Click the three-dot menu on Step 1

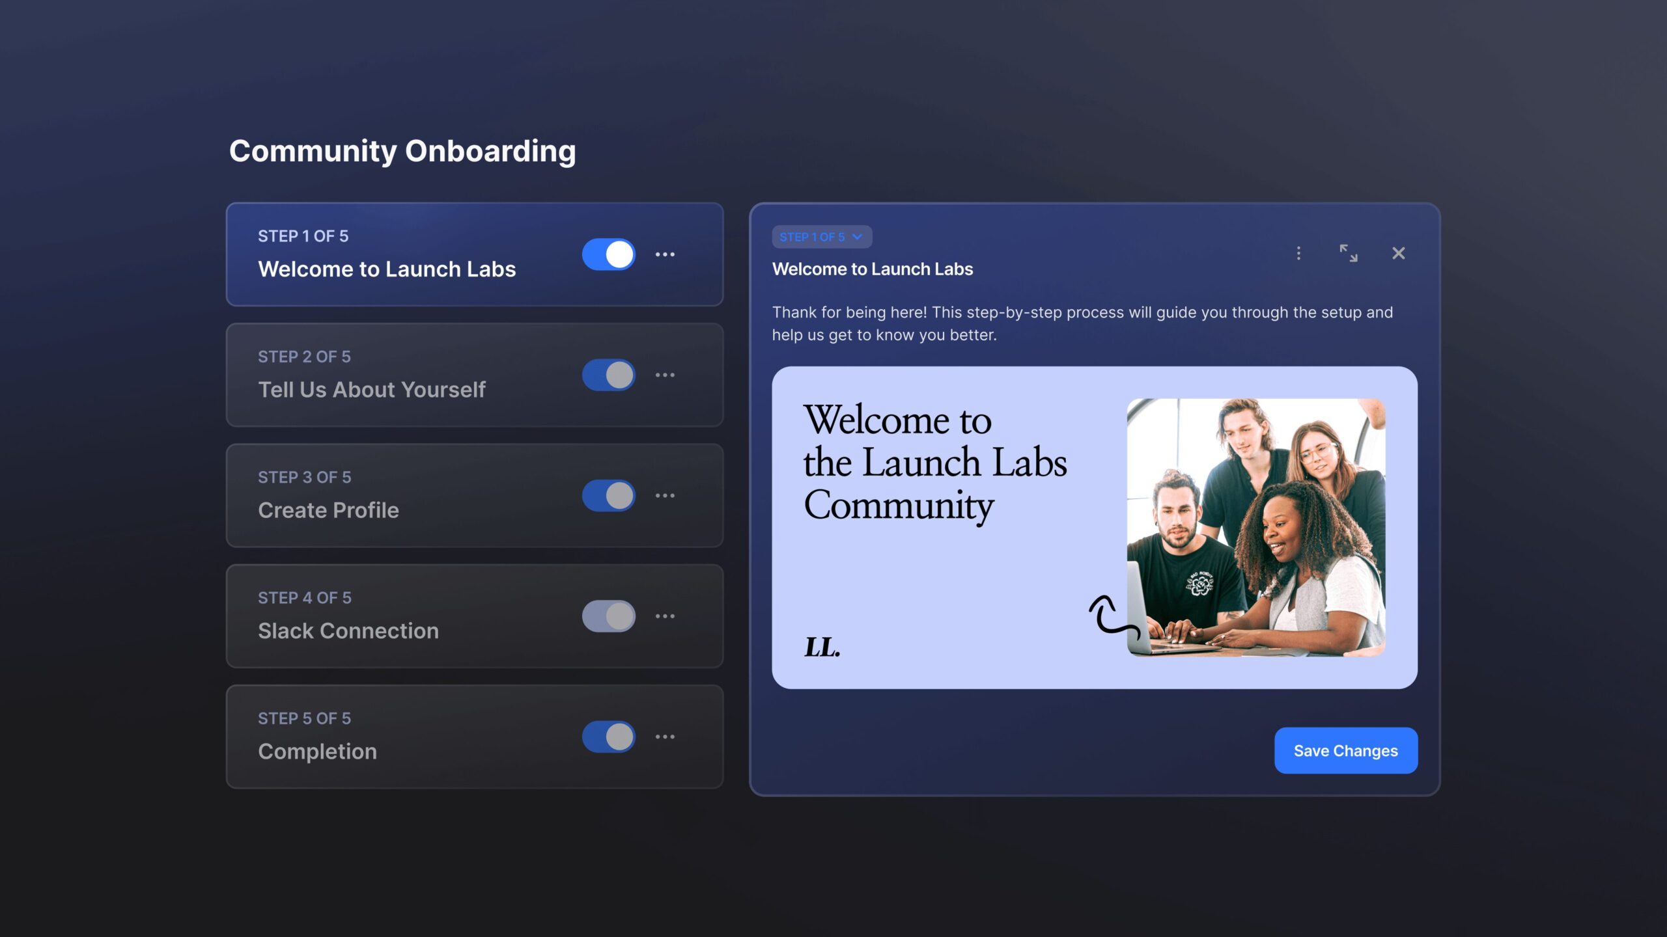(665, 254)
